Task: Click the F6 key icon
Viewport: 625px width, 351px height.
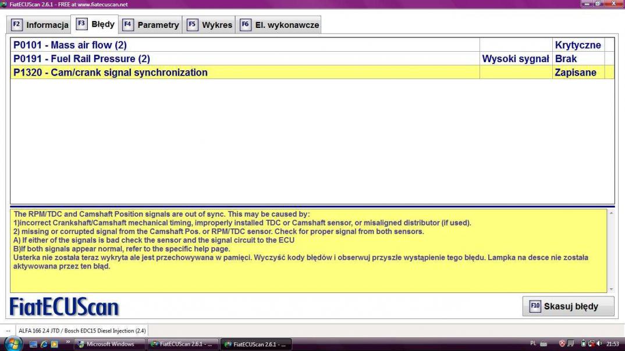Action: click(245, 24)
